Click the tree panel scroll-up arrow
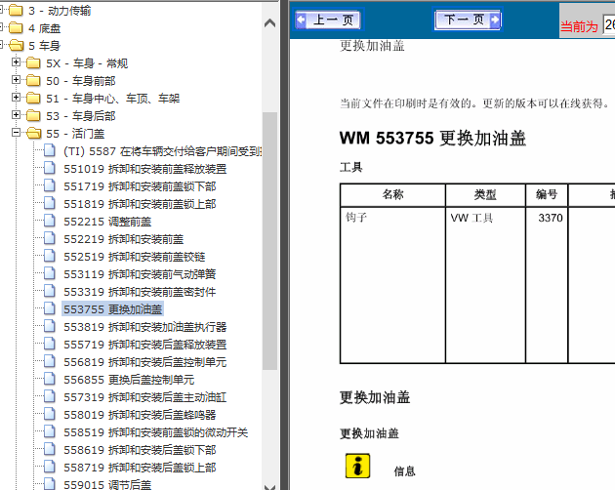The height and width of the screenshot is (490, 615). [x=269, y=23]
